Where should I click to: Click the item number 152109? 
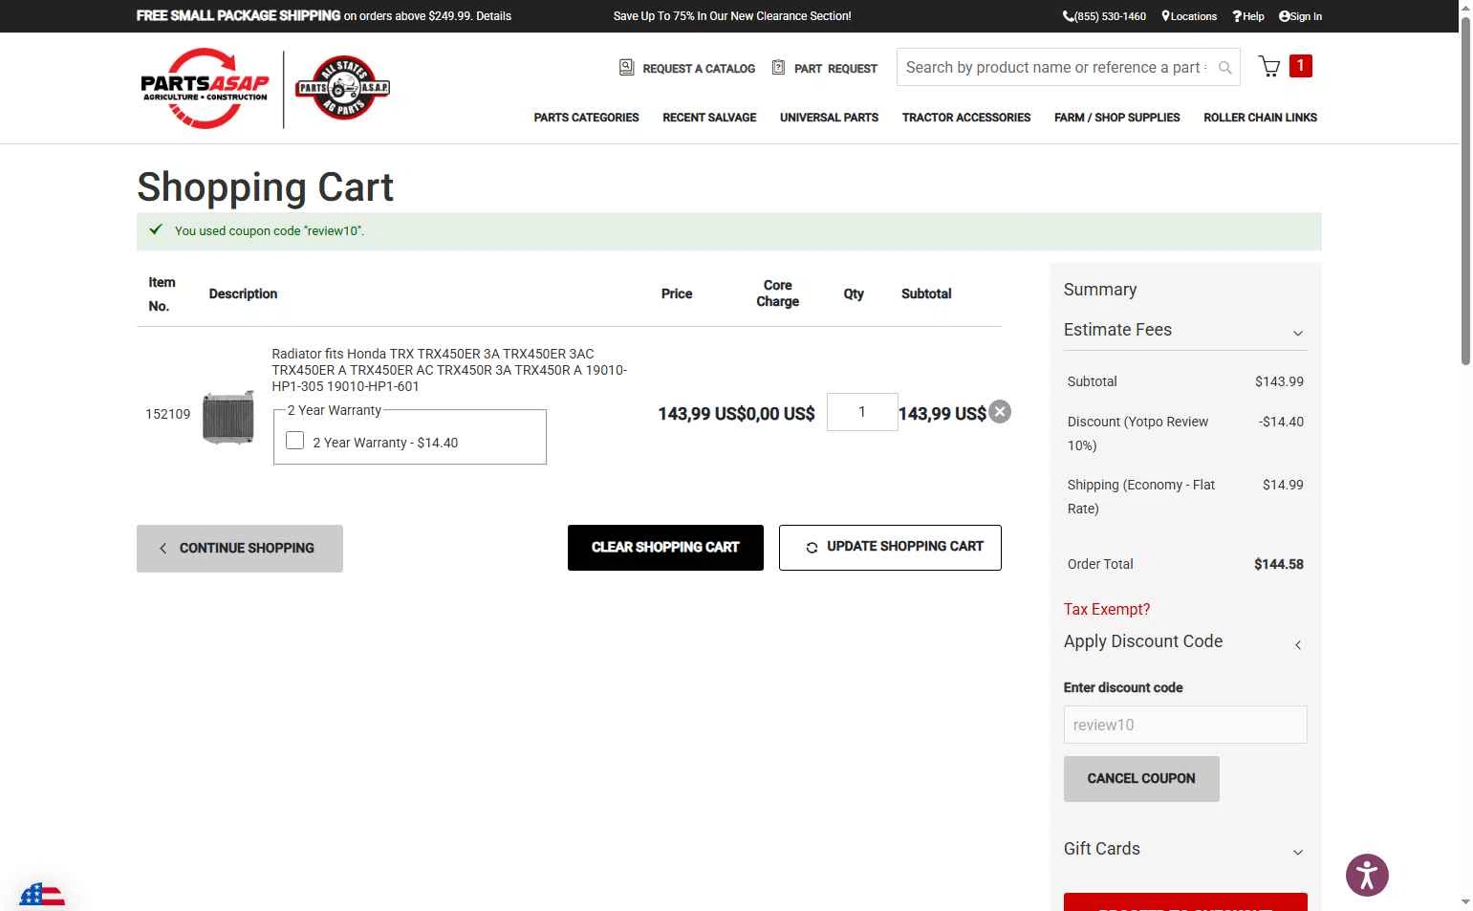(x=168, y=414)
